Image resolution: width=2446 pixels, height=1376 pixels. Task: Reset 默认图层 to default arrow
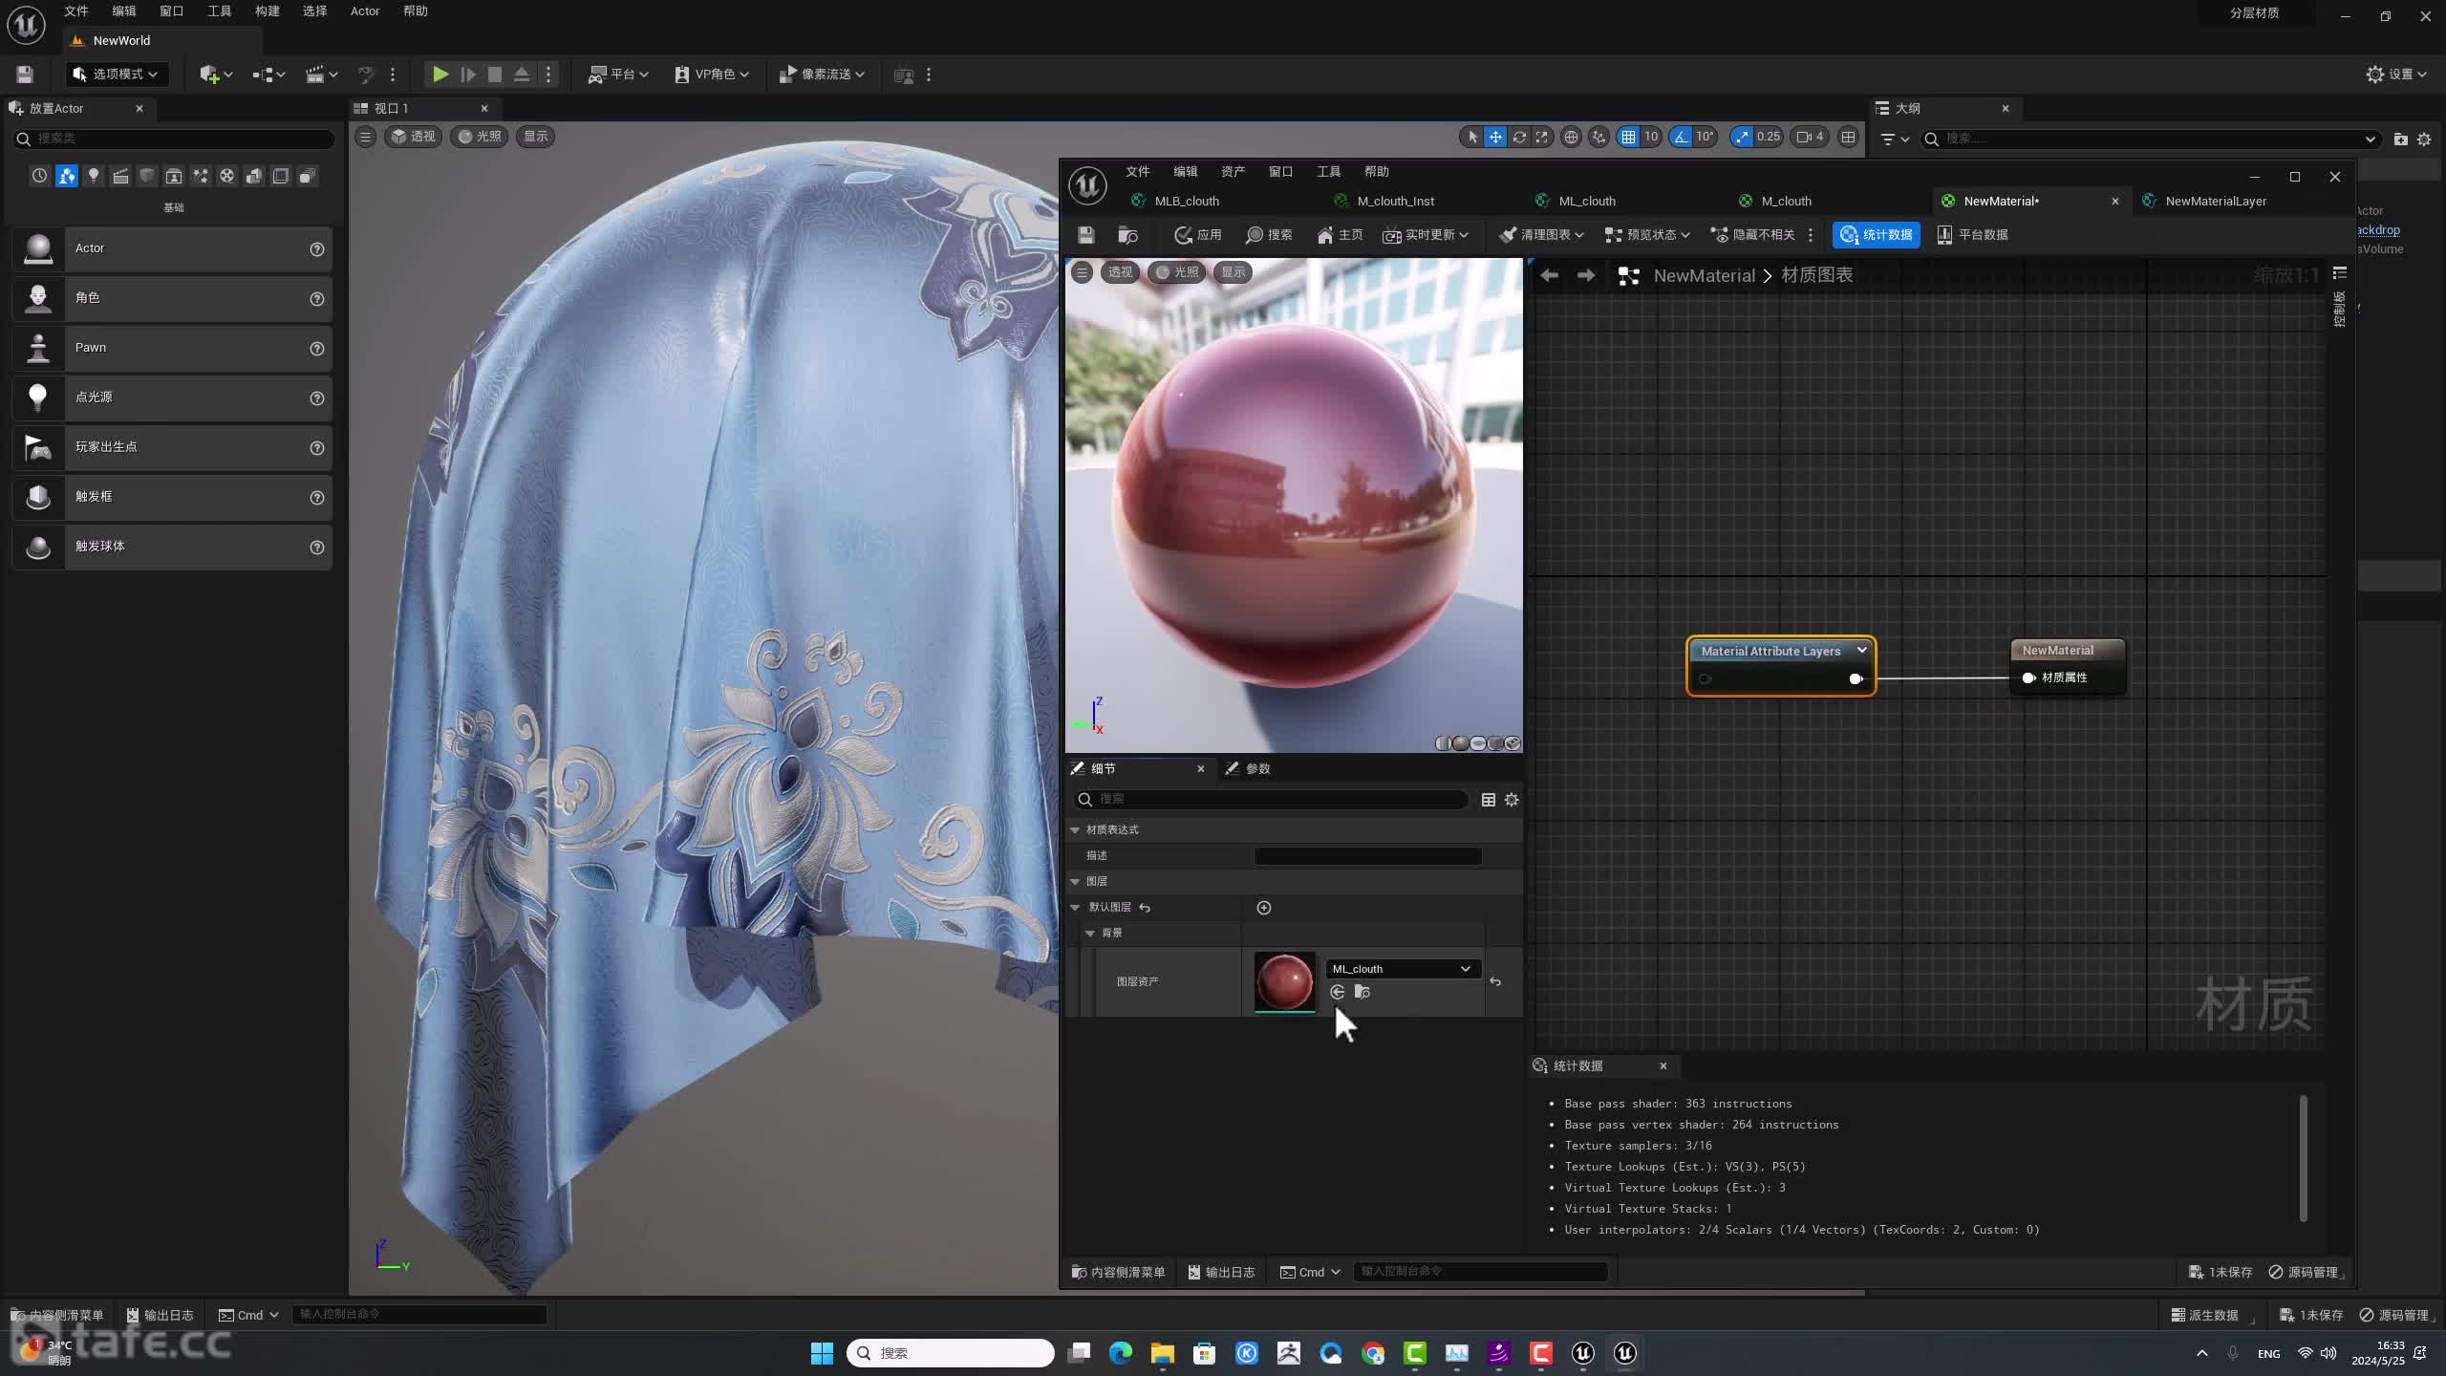pos(1145,908)
